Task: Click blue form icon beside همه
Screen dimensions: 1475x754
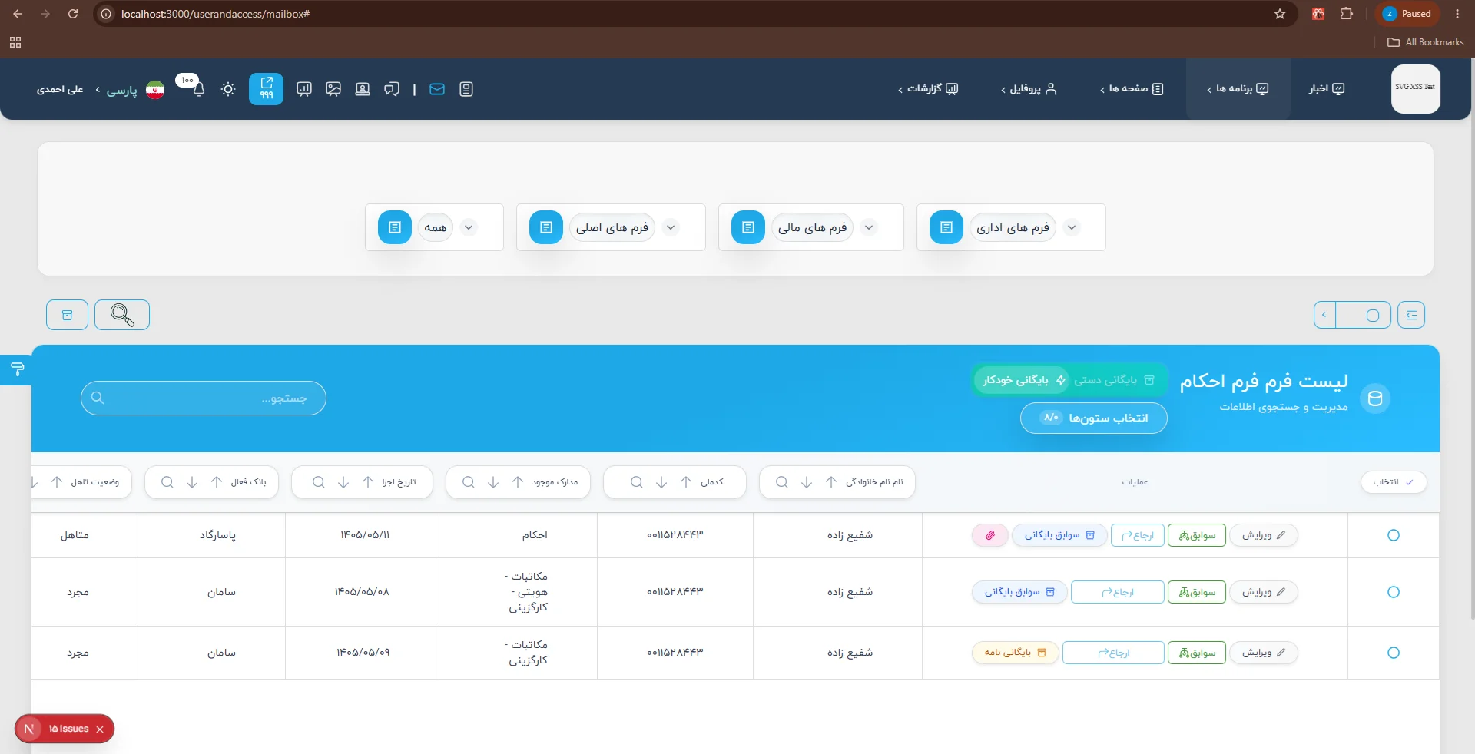Action: pyautogui.click(x=395, y=227)
